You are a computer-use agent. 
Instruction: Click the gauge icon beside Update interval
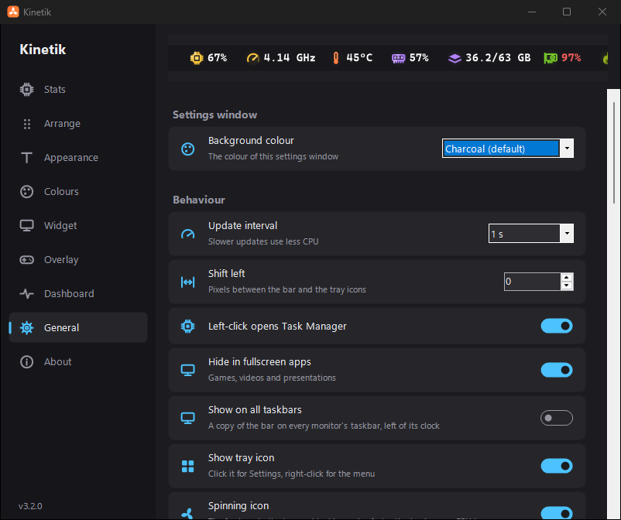pyautogui.click(x=187, y=234)
